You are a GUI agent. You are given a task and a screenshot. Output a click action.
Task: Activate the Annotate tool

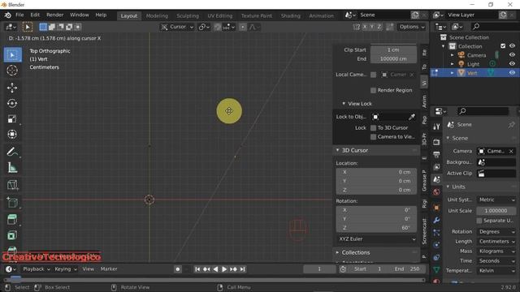[12, 152]
